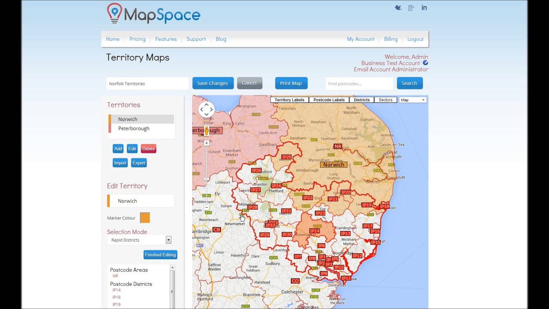Select the Street View pegman icon

pyautogui.click(x=206, y=130)
